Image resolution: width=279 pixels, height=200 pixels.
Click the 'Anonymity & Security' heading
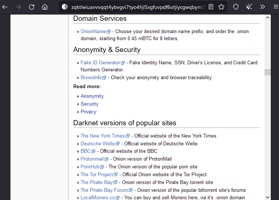(x=107, y=50)
